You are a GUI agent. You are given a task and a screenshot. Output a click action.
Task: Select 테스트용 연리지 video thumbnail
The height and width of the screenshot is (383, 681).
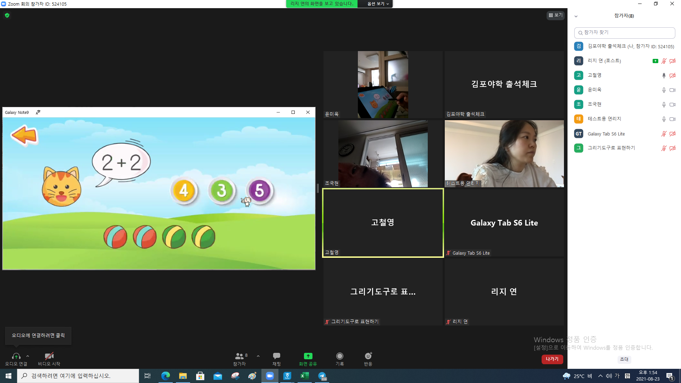(504, 154)
